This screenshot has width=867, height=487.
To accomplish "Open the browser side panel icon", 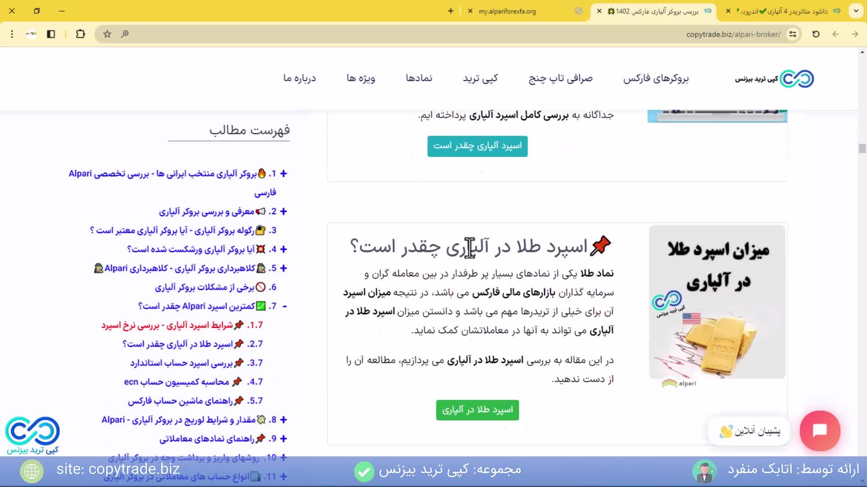I will click(51, 34).
